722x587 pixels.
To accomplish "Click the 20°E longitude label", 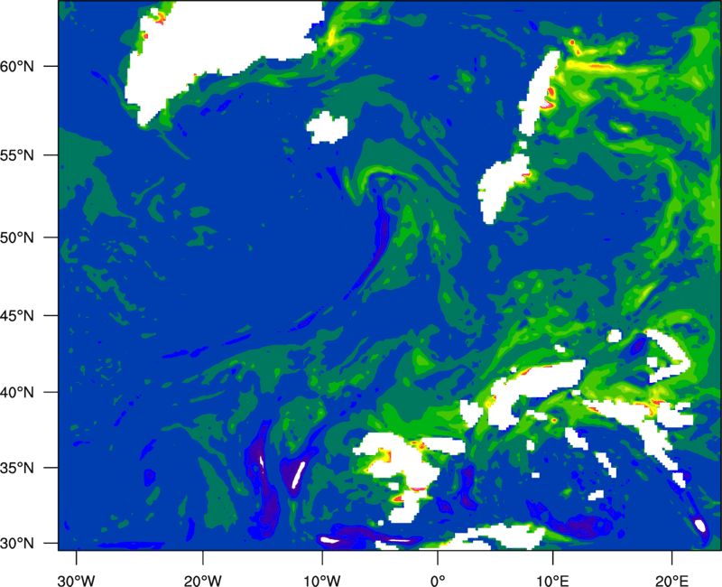I will [x=671, y=581].
